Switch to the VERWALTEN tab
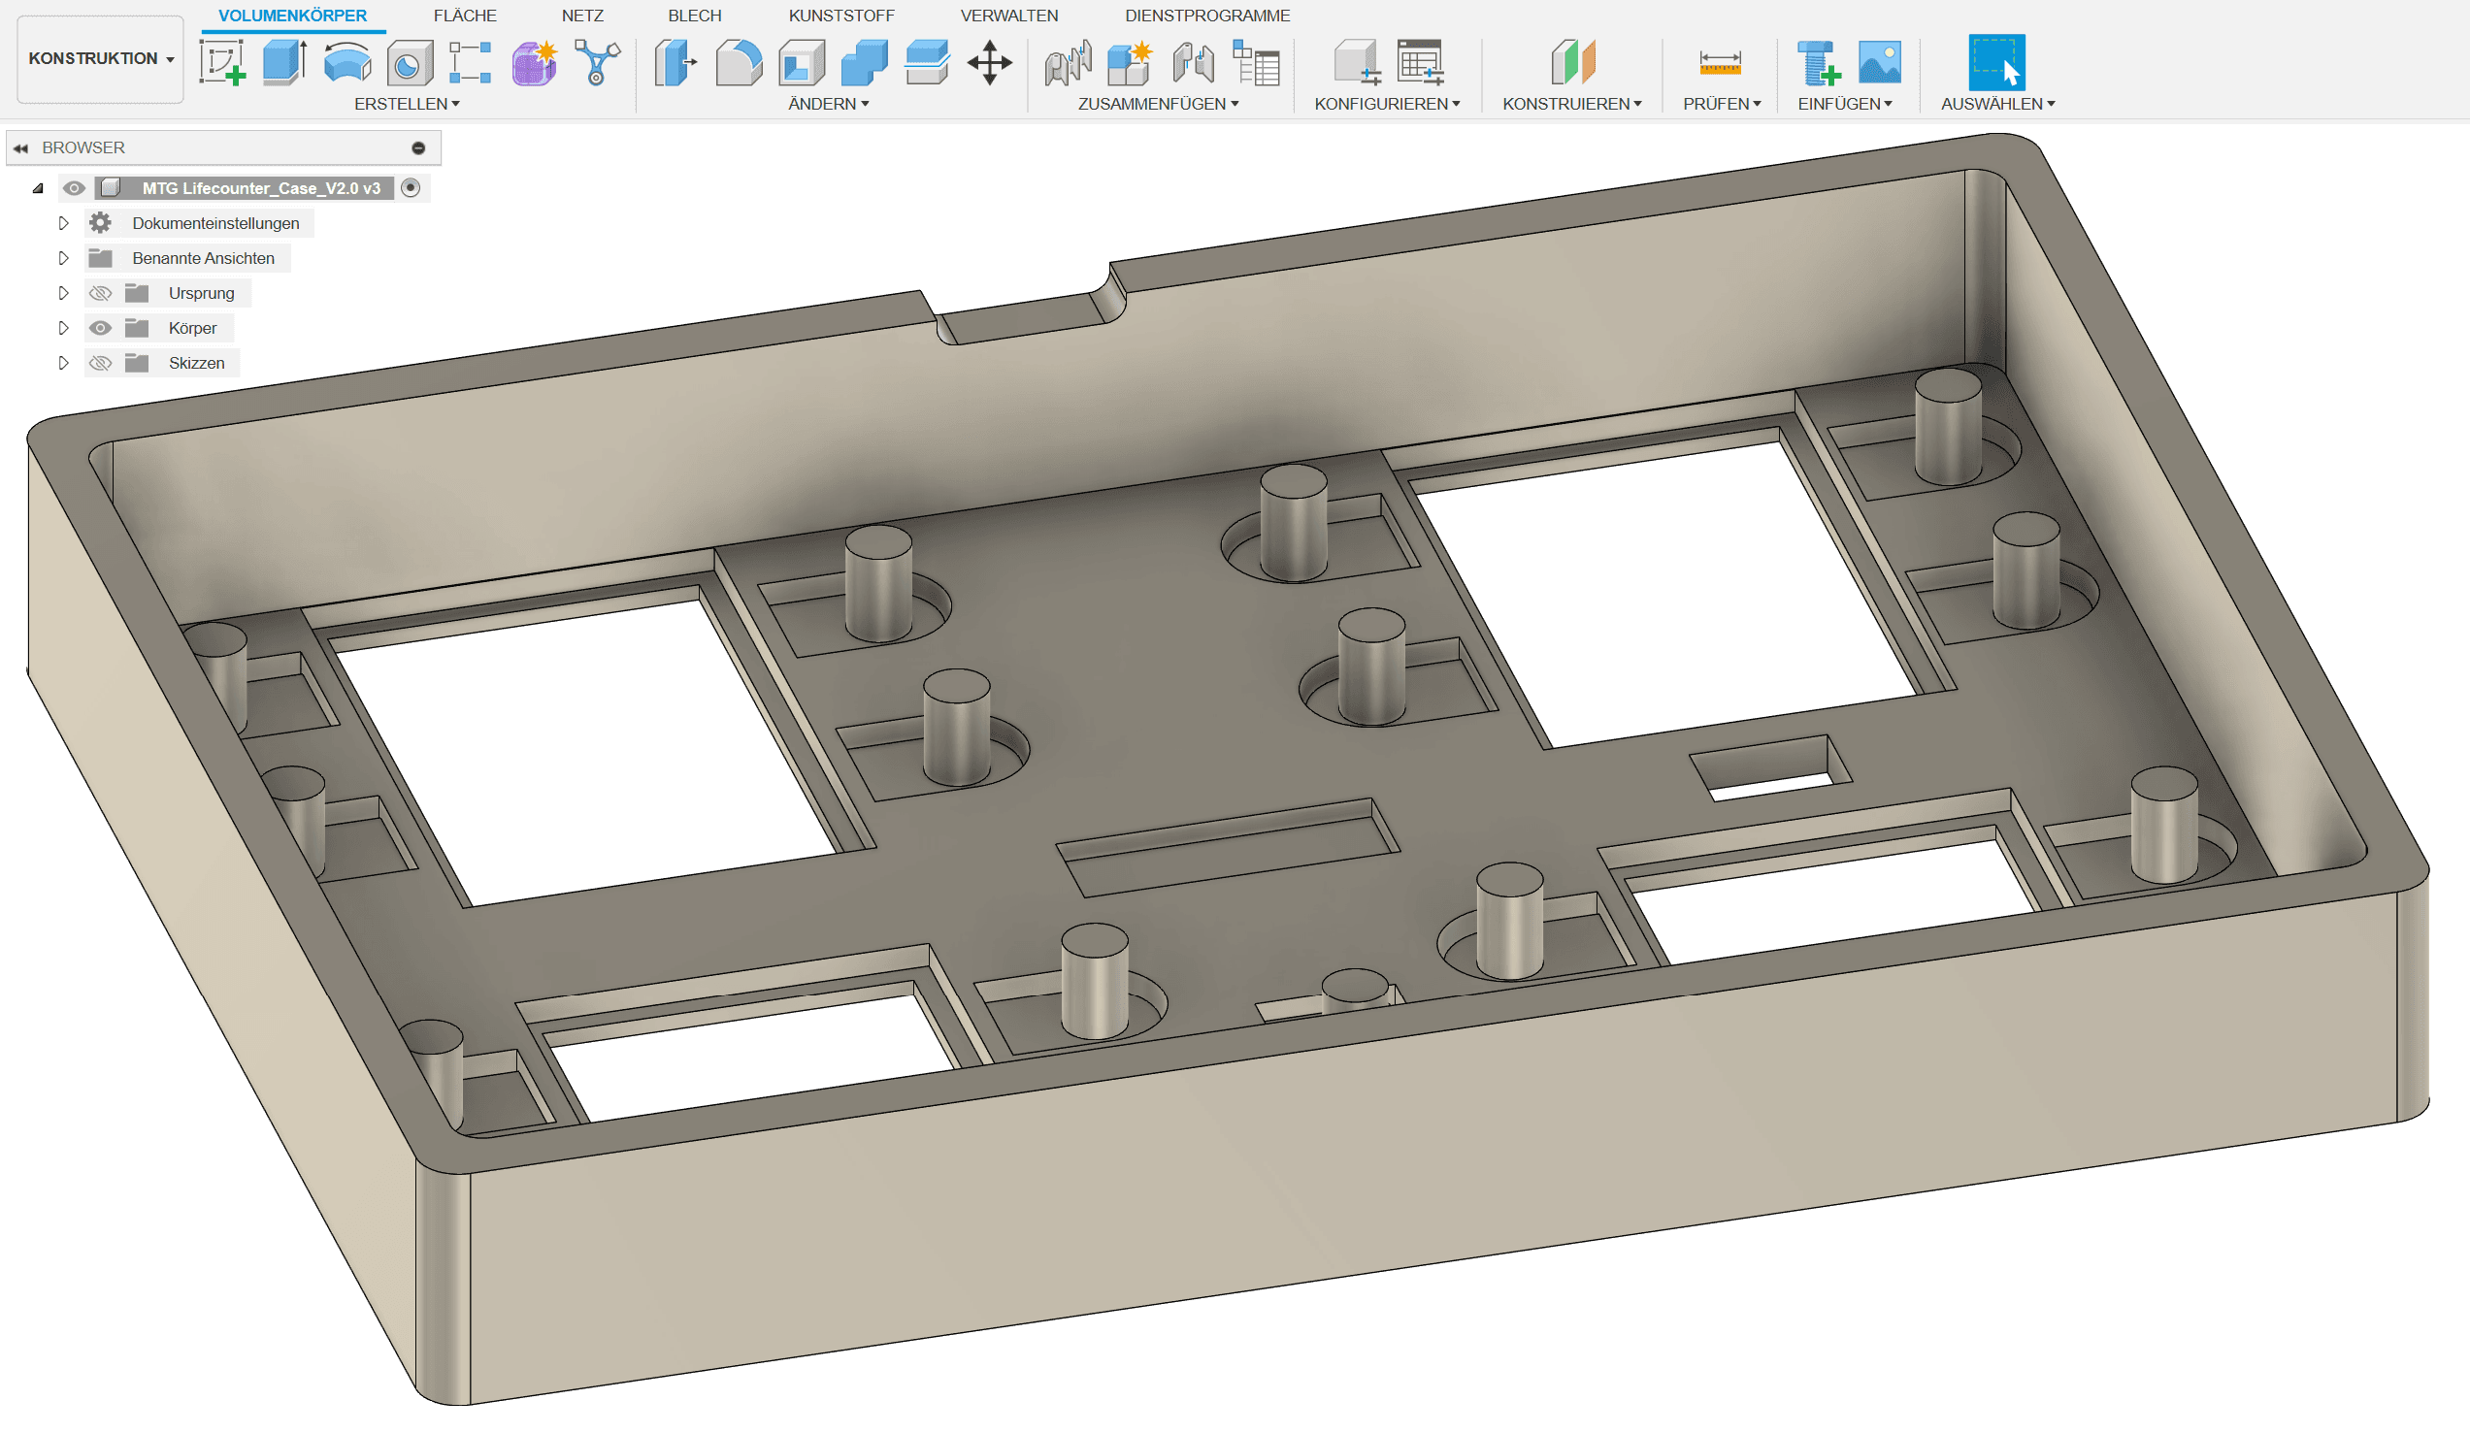Screen dimensions: 2470x1433 tap(1008, 15)
